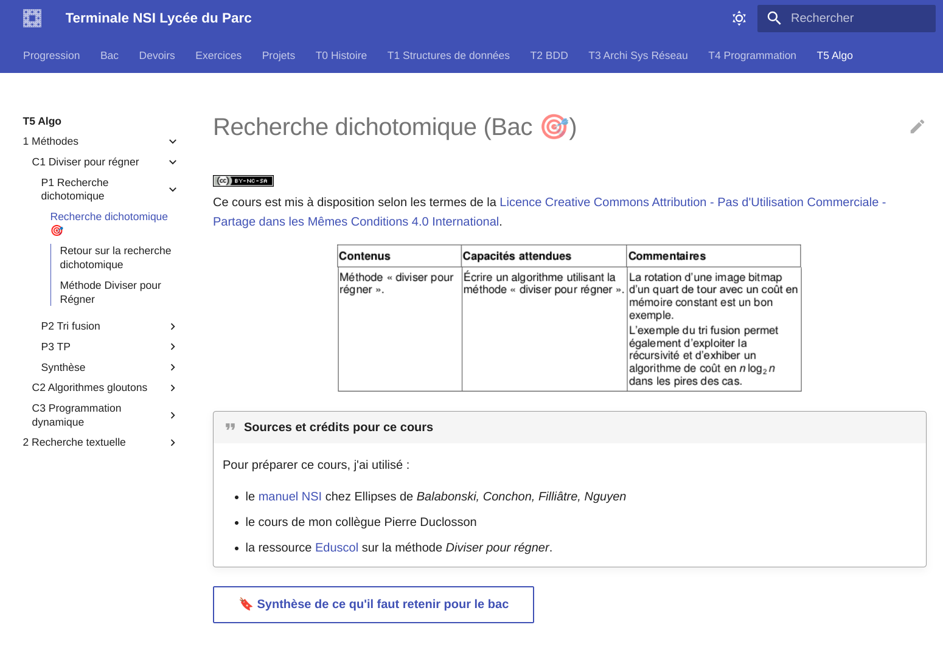Open the manuel NSI link
Viewport: 943px width, 650px height.
pos(290,496)
